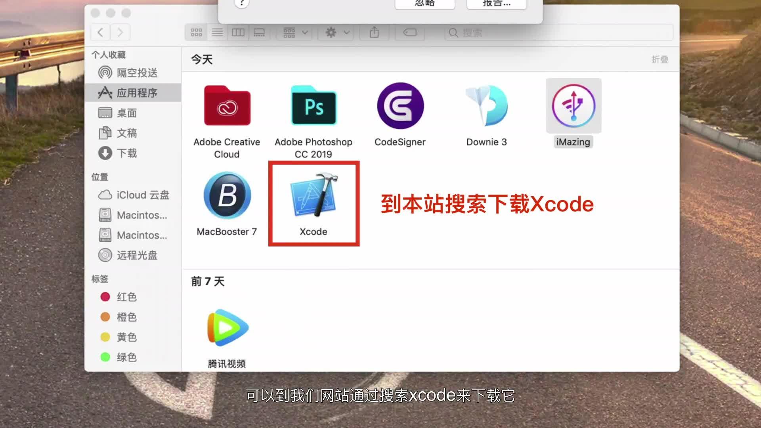Open 文稿 in sidebar
Viewport: 761px width, 428px height.
[133, 133]
